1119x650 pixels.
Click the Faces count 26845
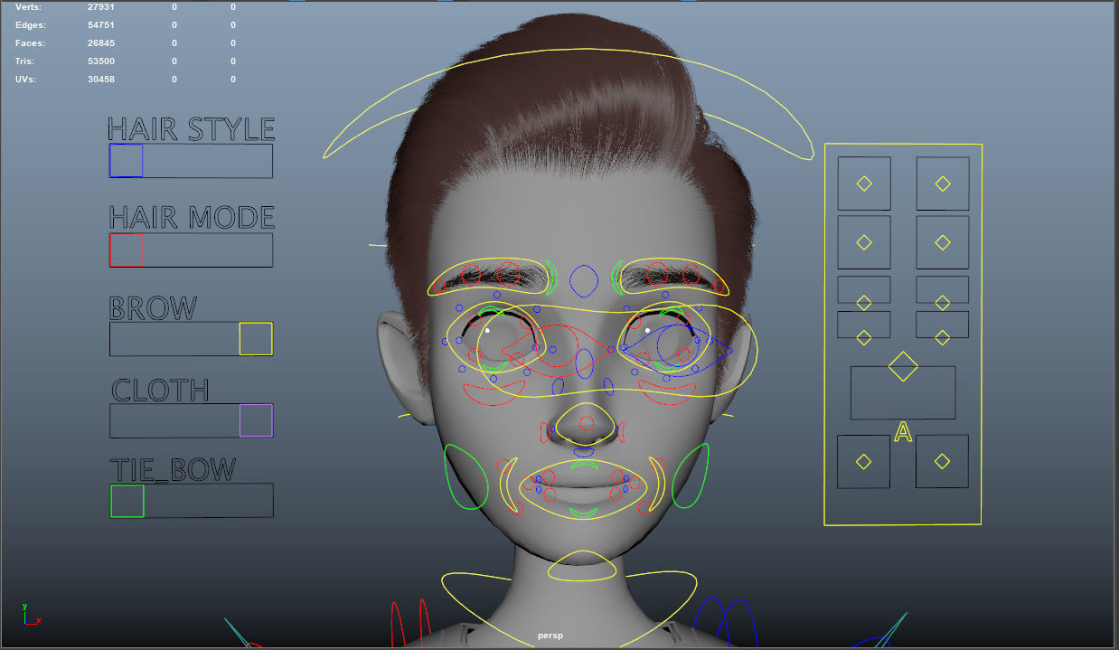tap(100, 43)
